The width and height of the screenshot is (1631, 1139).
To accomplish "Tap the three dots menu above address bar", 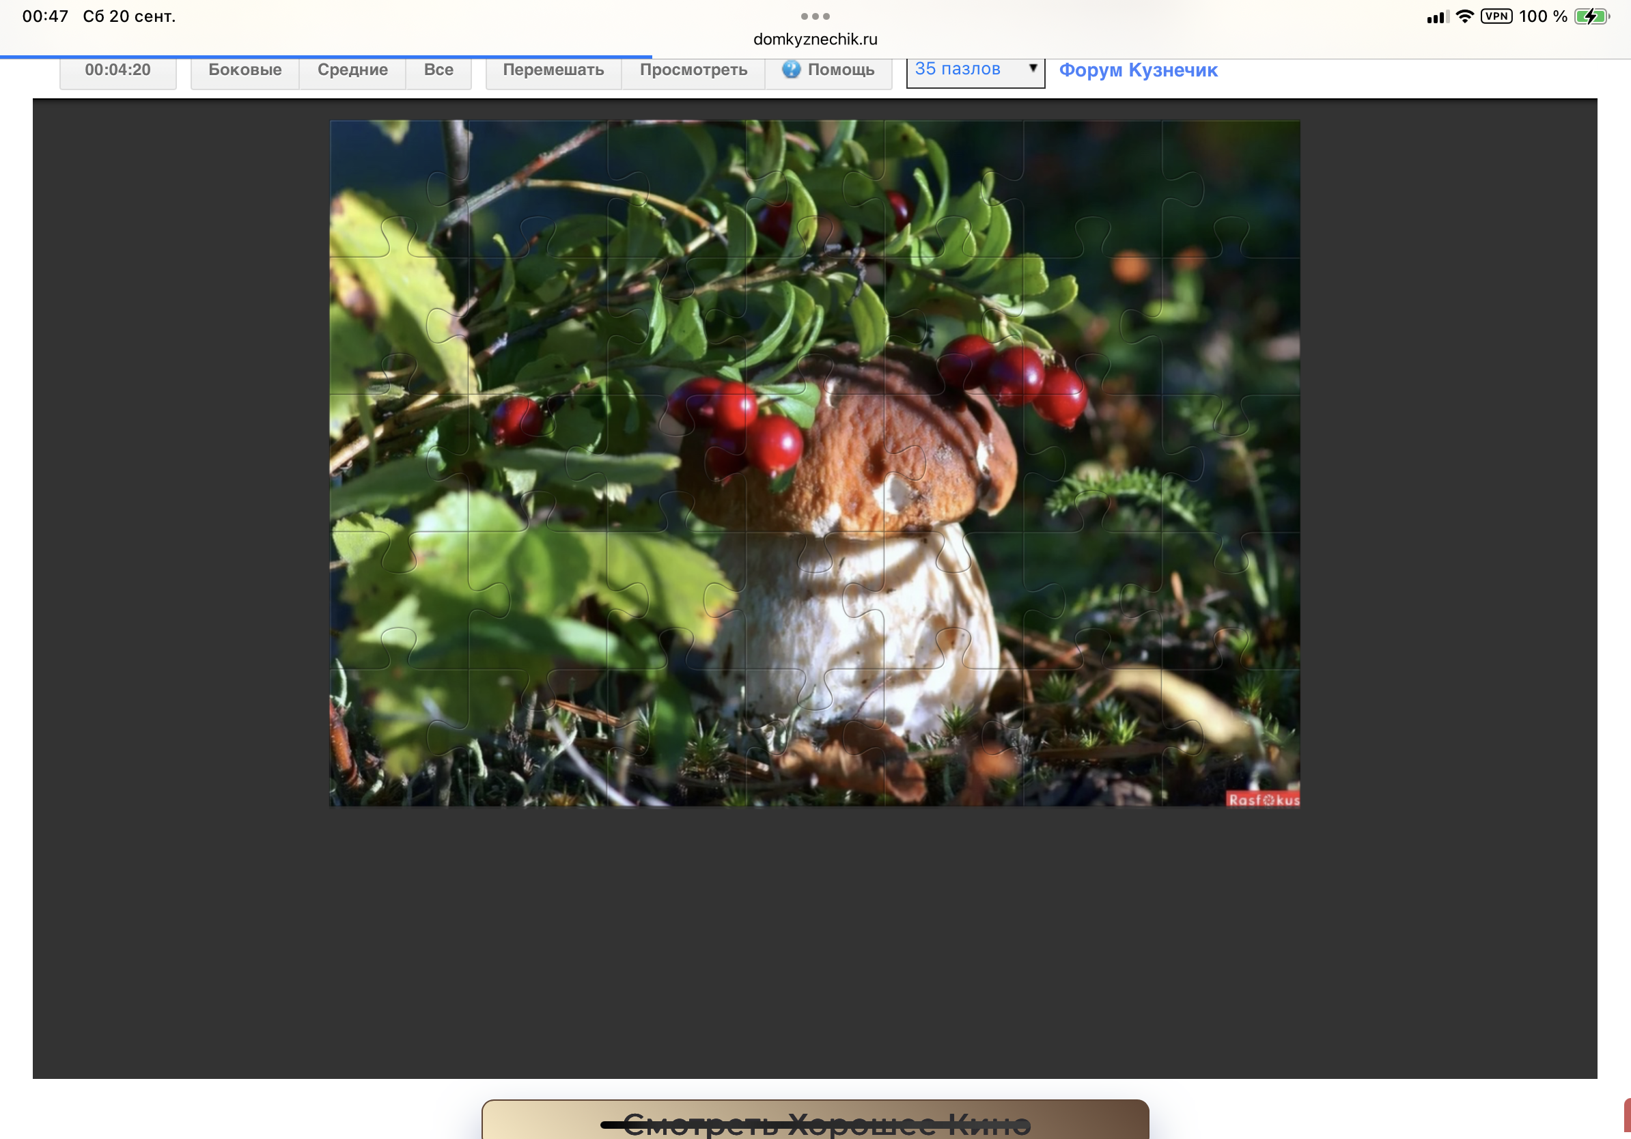I will 815,16.
